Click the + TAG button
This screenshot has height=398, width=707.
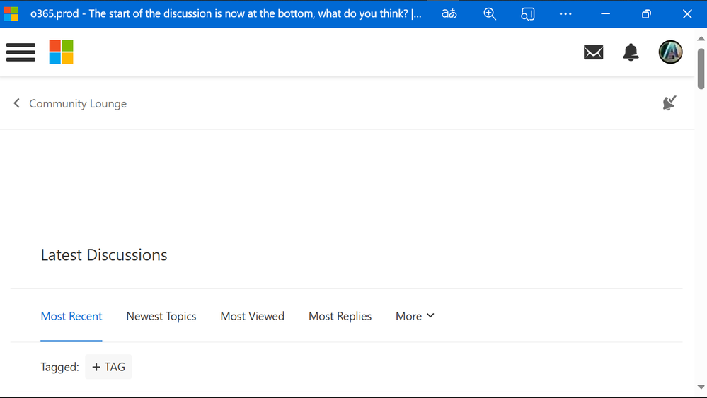108,367
